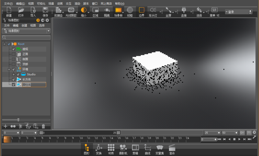Click the 缩小 downscale icon

coord(83,10)
